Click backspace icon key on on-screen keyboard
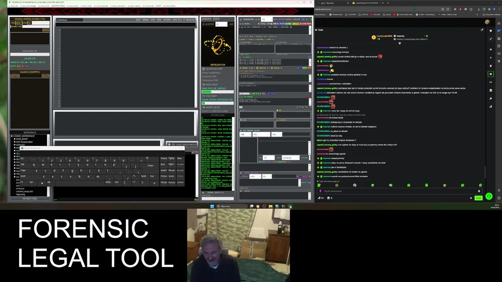The width and height of the screenshot is (502, 282). coord(152,159)
